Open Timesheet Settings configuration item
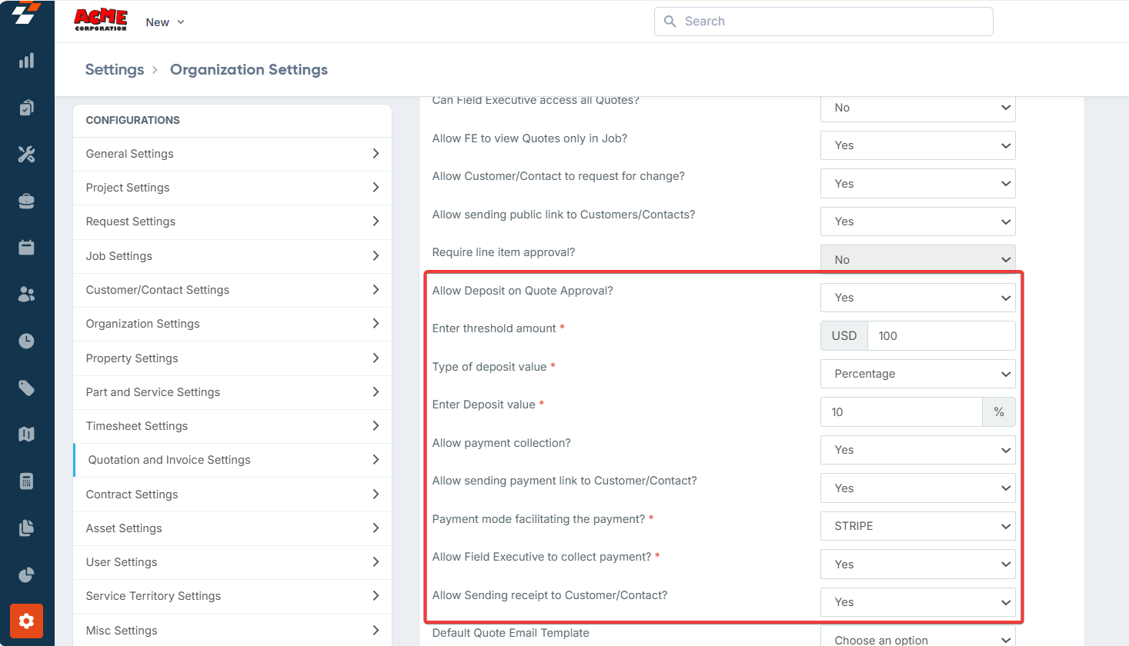1129x646 pixels. pos(232,426)
